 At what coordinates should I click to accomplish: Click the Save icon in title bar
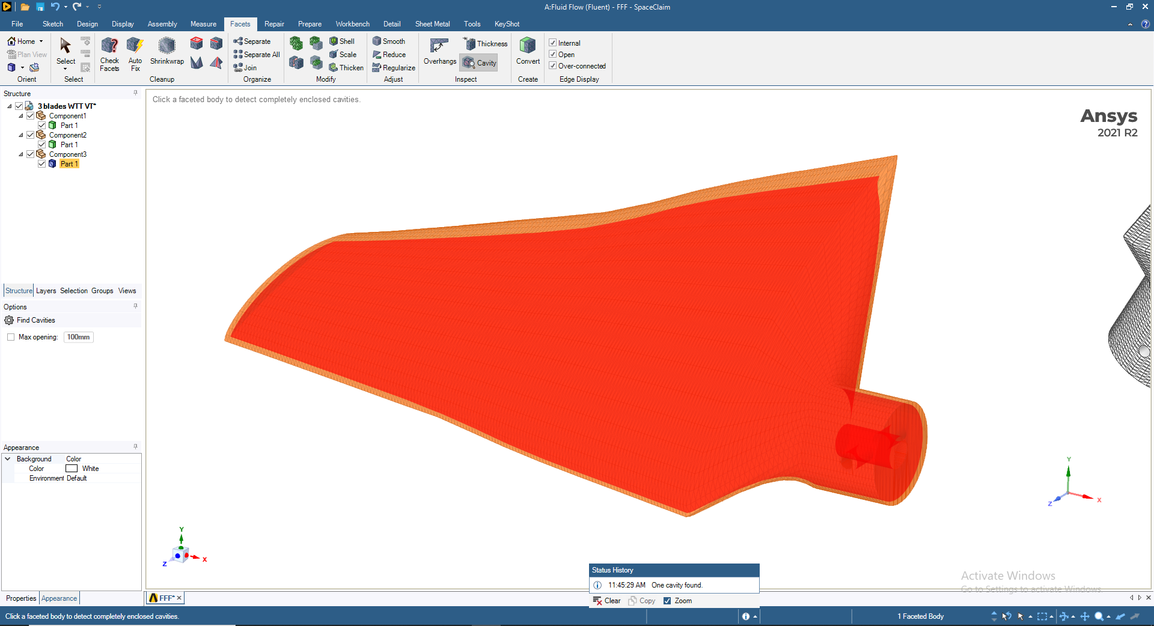pyautogui.click(x=40, y=7)
